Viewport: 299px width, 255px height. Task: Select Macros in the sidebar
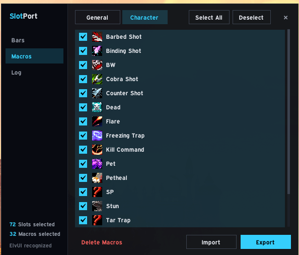tap(34, 56)
